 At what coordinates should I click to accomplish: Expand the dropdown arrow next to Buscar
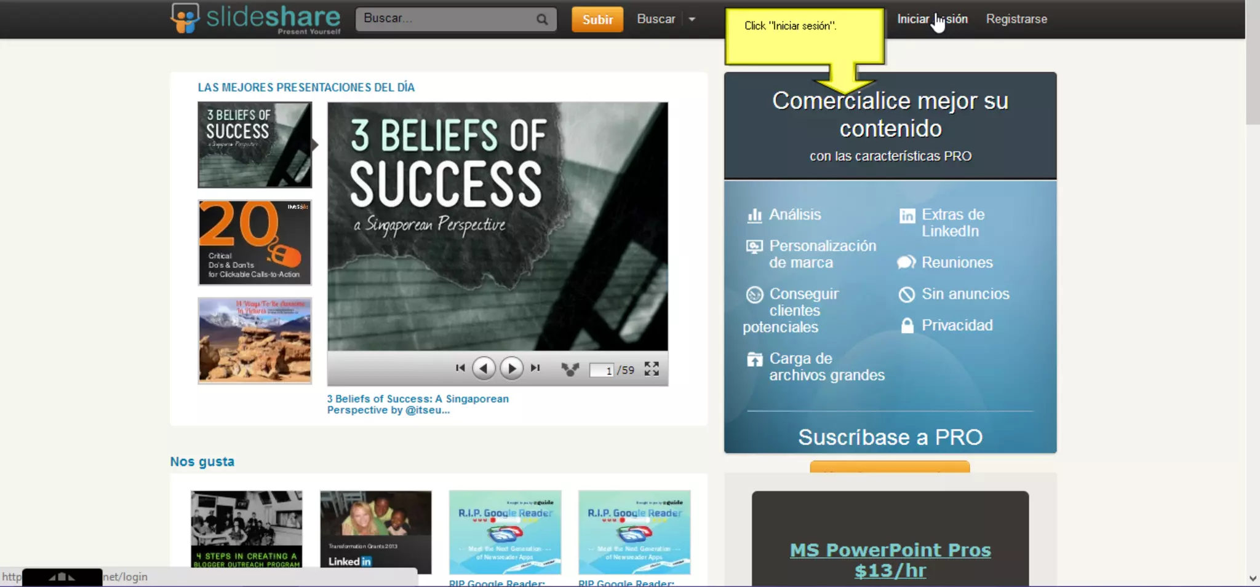(x=692, y=19)
